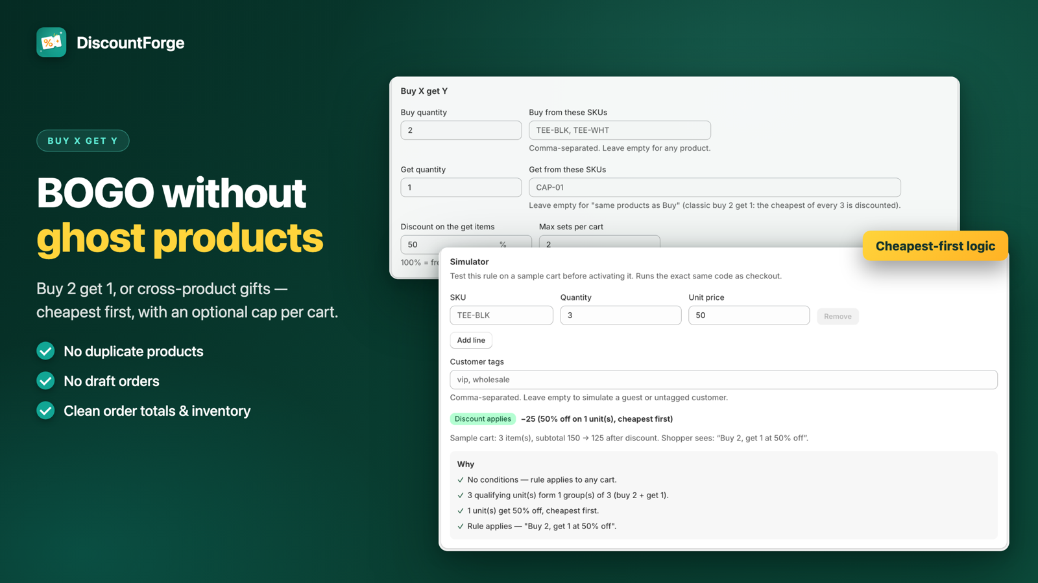Click the BUY X GET Y pill
The image size is (1038, 583).
83,141
